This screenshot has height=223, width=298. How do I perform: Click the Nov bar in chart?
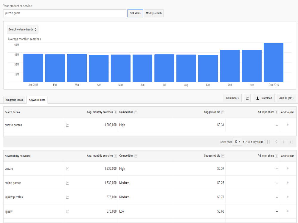point(252,66)
